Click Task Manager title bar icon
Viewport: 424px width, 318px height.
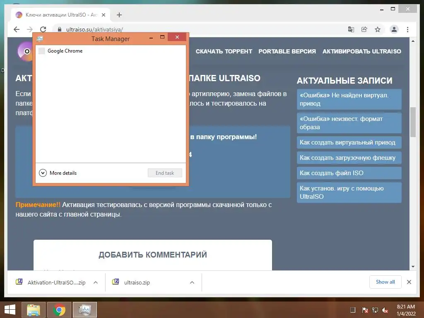coord(40,39)
